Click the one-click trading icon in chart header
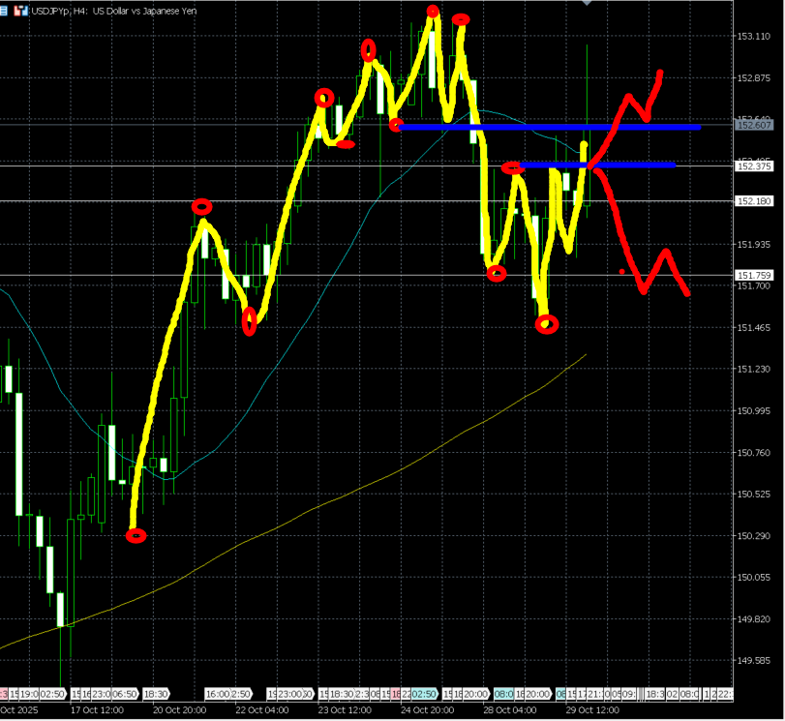The width and height of the screenshot is (785, 721). pyautogui.click(x=20, y=11)
